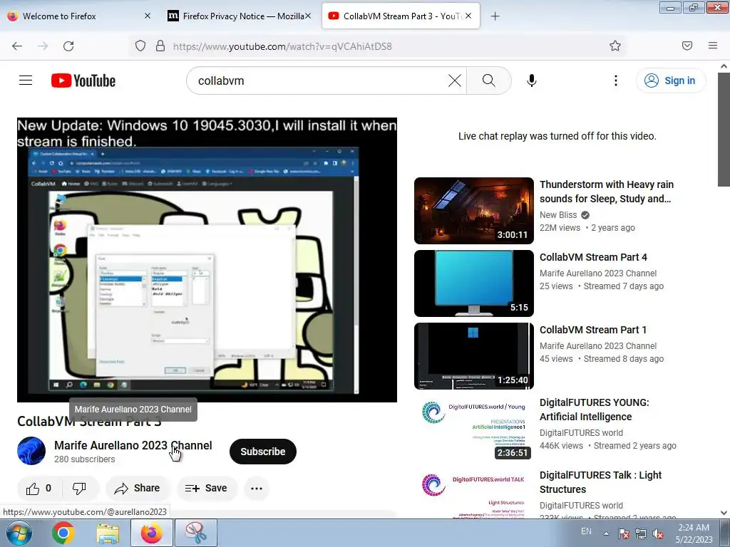Open CollabVM Stream Part 4 title
The height and width of the screenshot is (547, 730).
click(x=593, y=257)
